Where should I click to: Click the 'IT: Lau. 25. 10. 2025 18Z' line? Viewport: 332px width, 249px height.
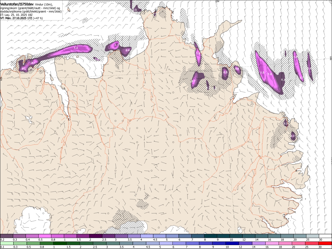(x=16, y=15)
